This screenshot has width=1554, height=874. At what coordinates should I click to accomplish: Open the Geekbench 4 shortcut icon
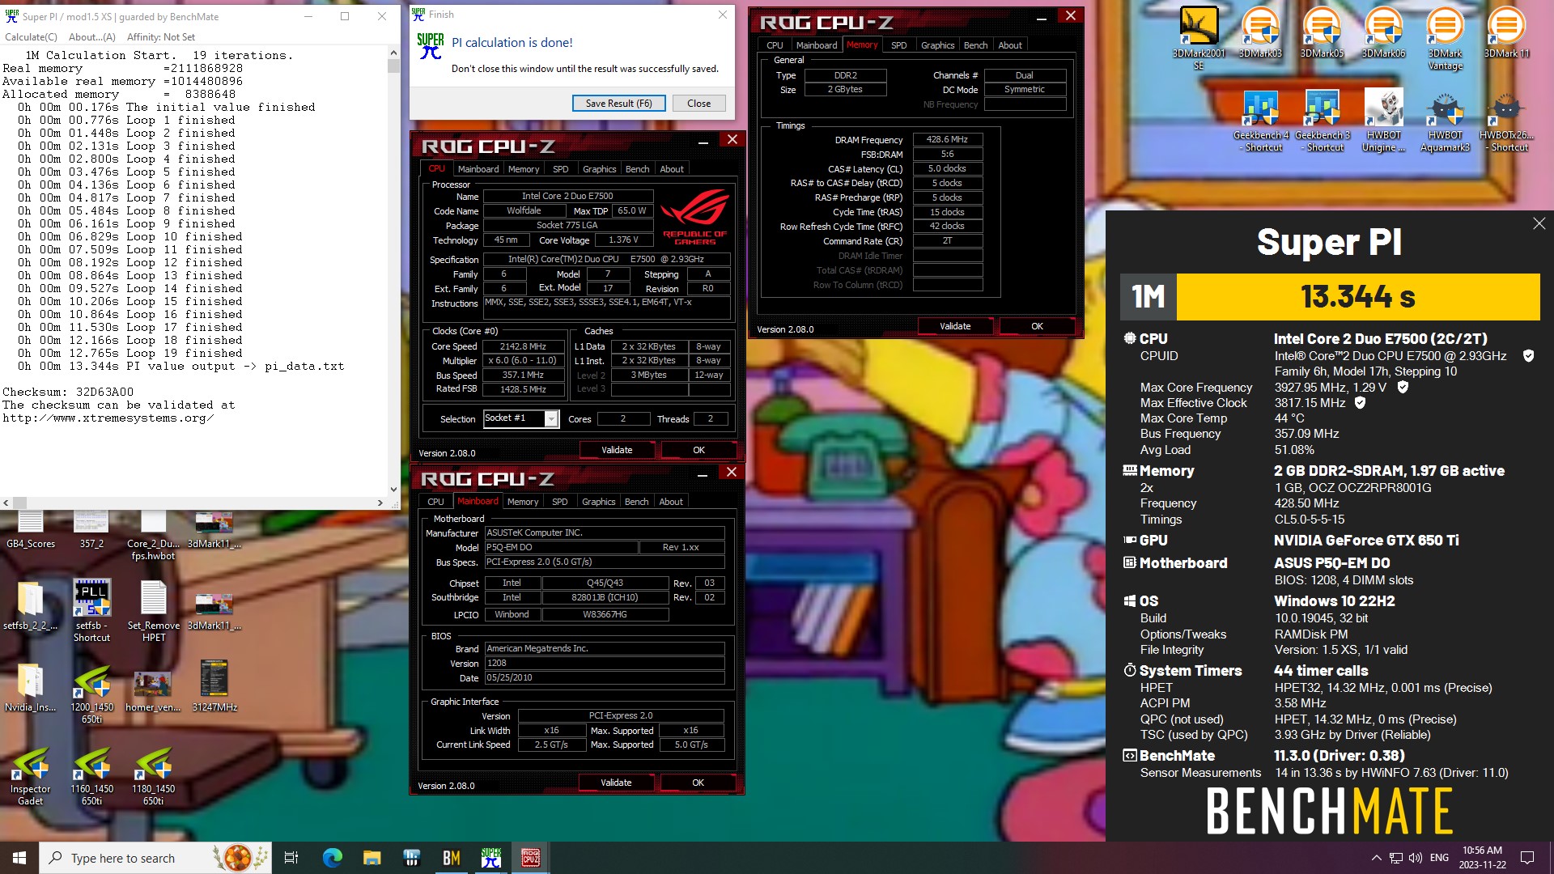coord(1260,121)
